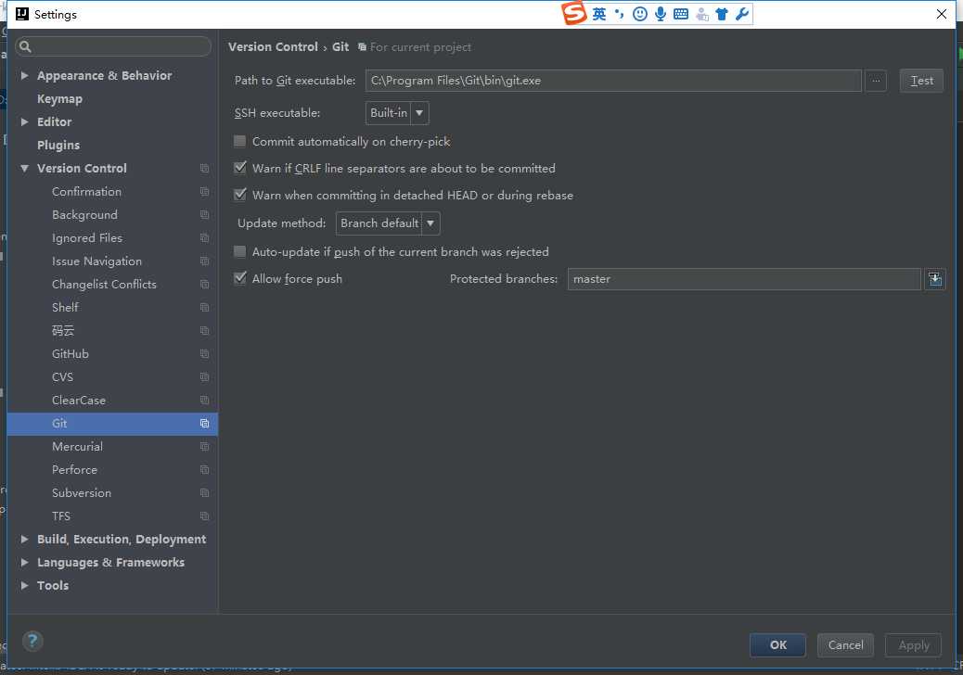963x675 pixels.
Task: Select Mercurial in the settings tree
Action: click(77, 447)
